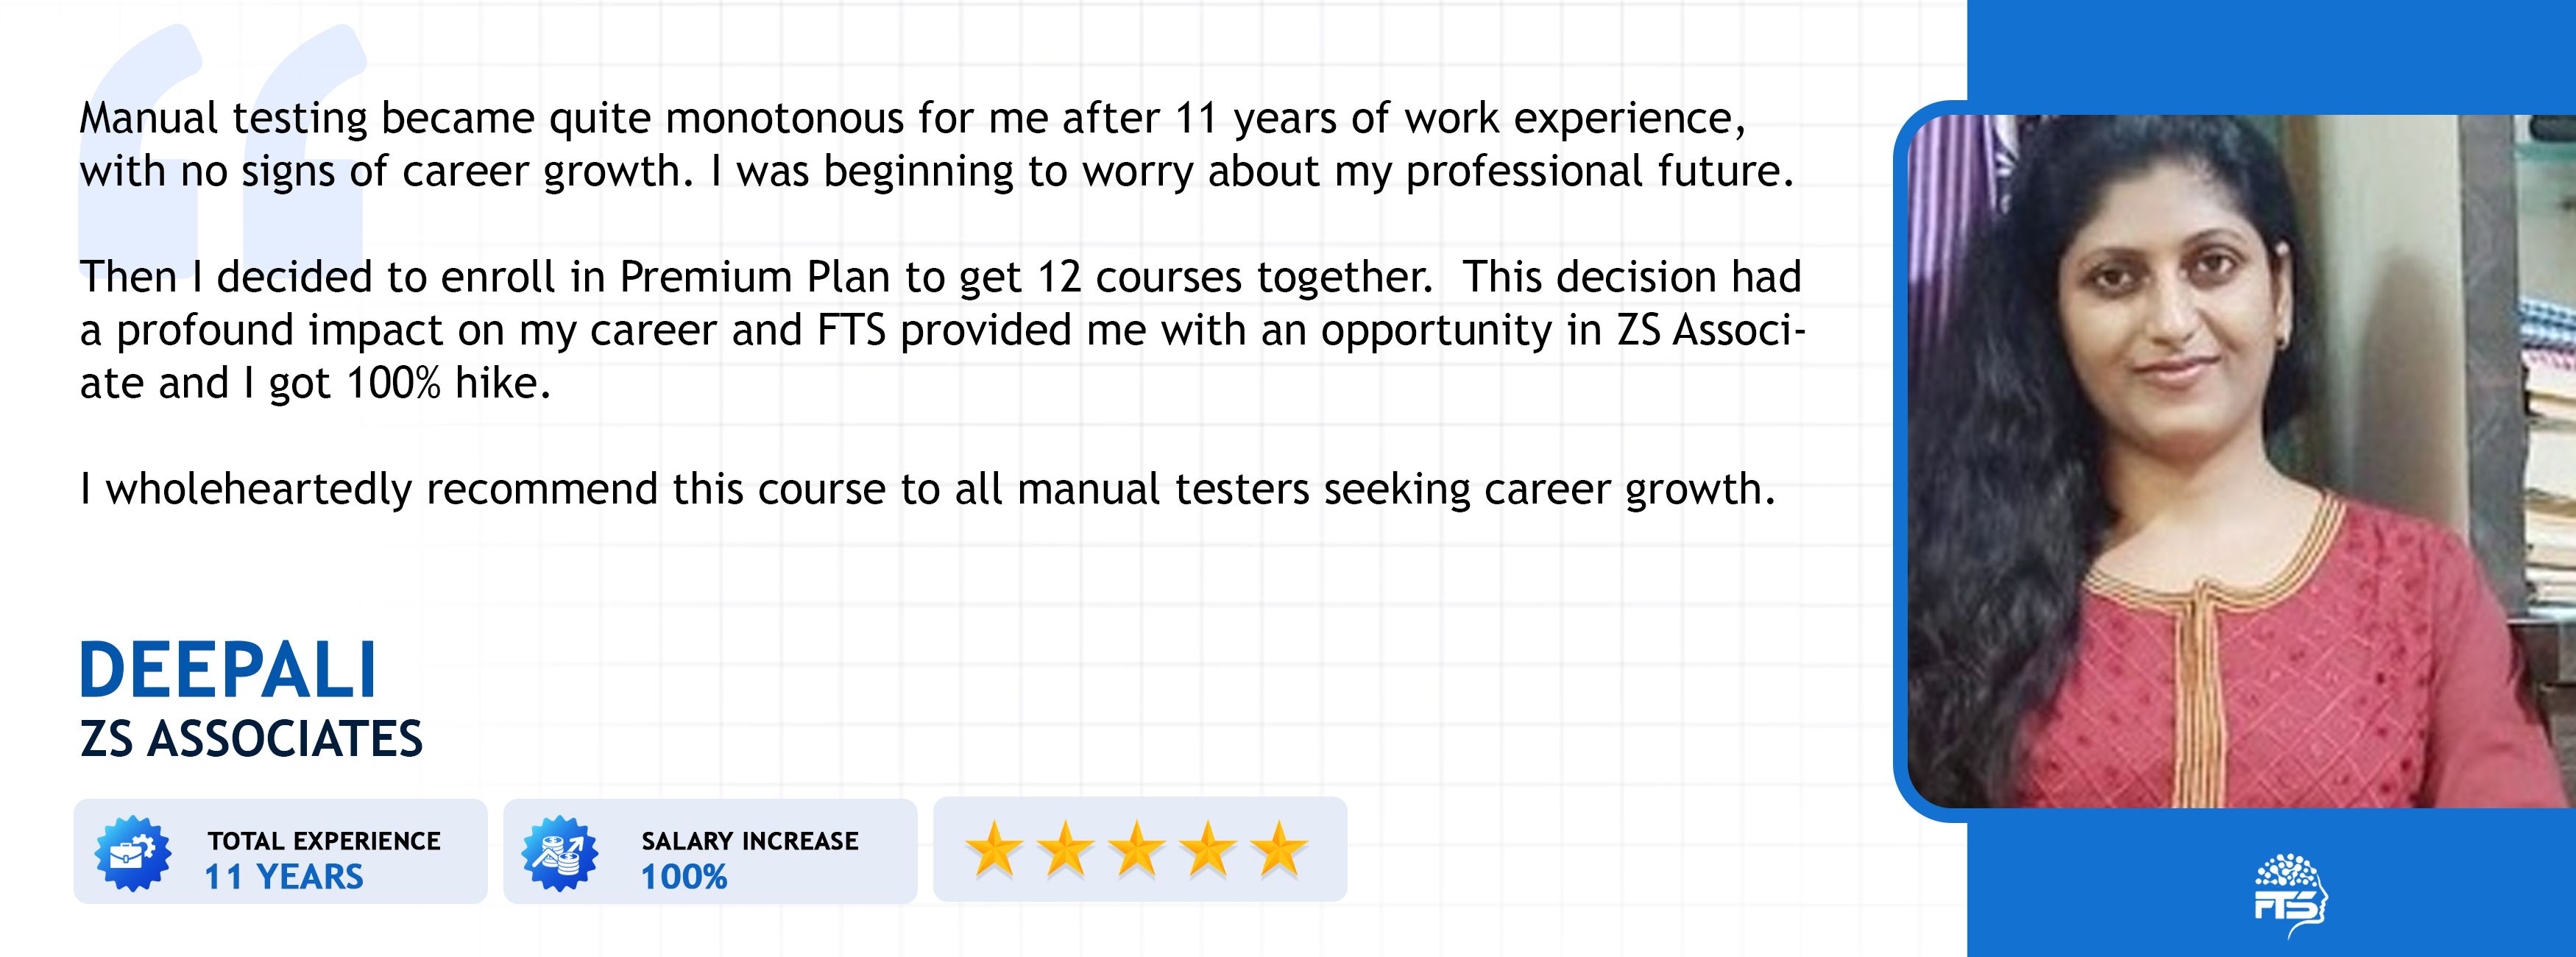
Task: Select the fourth rating star
Action: (1208, 850)
